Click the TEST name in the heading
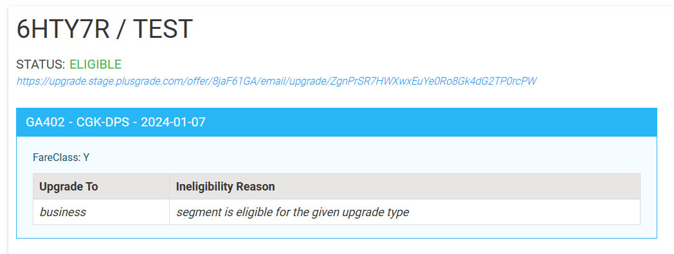The image size is (674, 254). 163,29
